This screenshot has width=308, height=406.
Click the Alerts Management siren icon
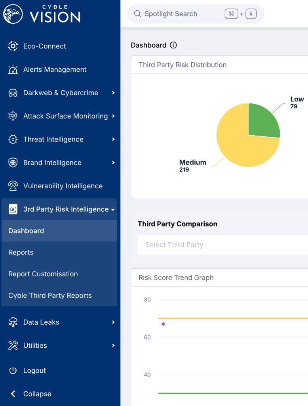click(x=13, y=70)
